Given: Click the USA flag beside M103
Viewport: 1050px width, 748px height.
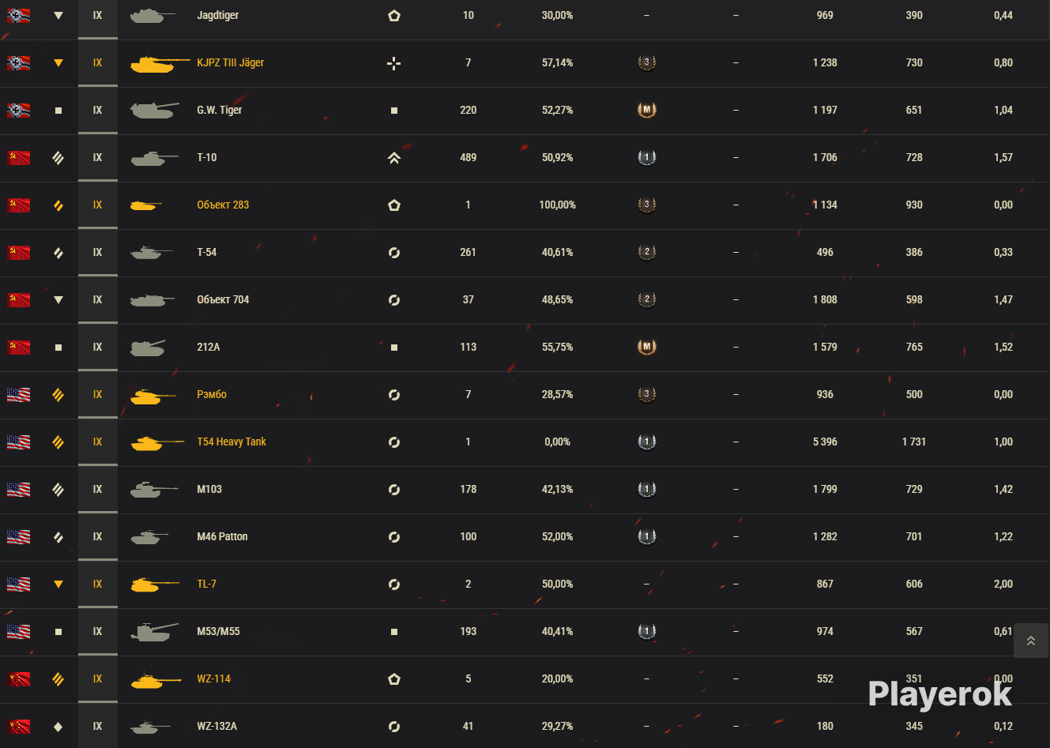Looking at the screenshot, I should point(18,490).
